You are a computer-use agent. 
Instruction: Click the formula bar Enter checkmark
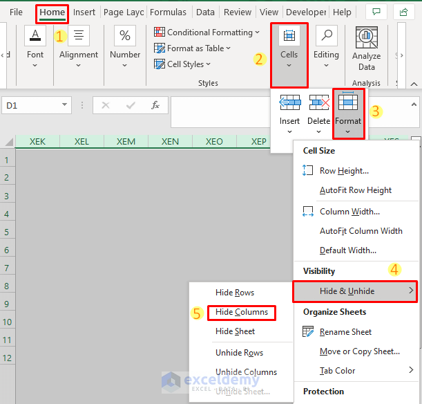click(x=131, y=105)
